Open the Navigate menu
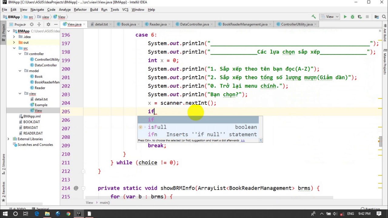388x218 pixels. pos(37,9)
